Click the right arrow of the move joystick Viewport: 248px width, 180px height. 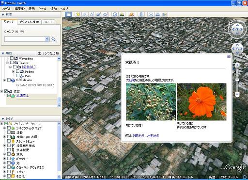point(241,49)
